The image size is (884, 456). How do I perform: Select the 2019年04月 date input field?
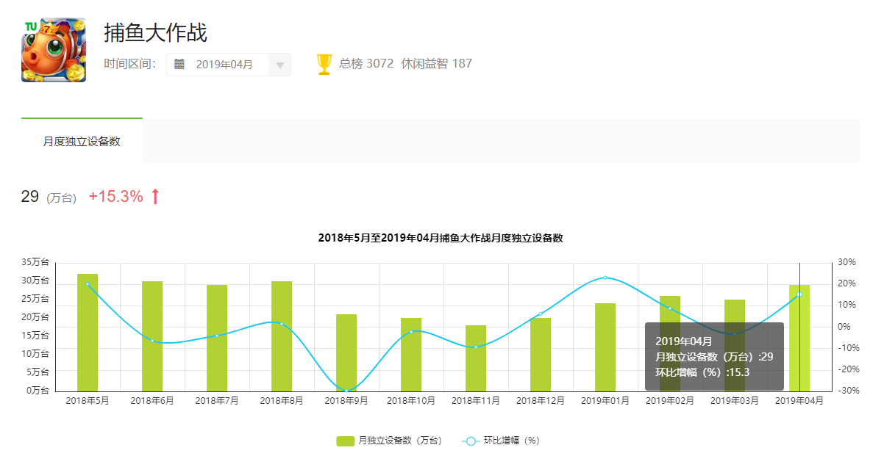pos(224,65)
